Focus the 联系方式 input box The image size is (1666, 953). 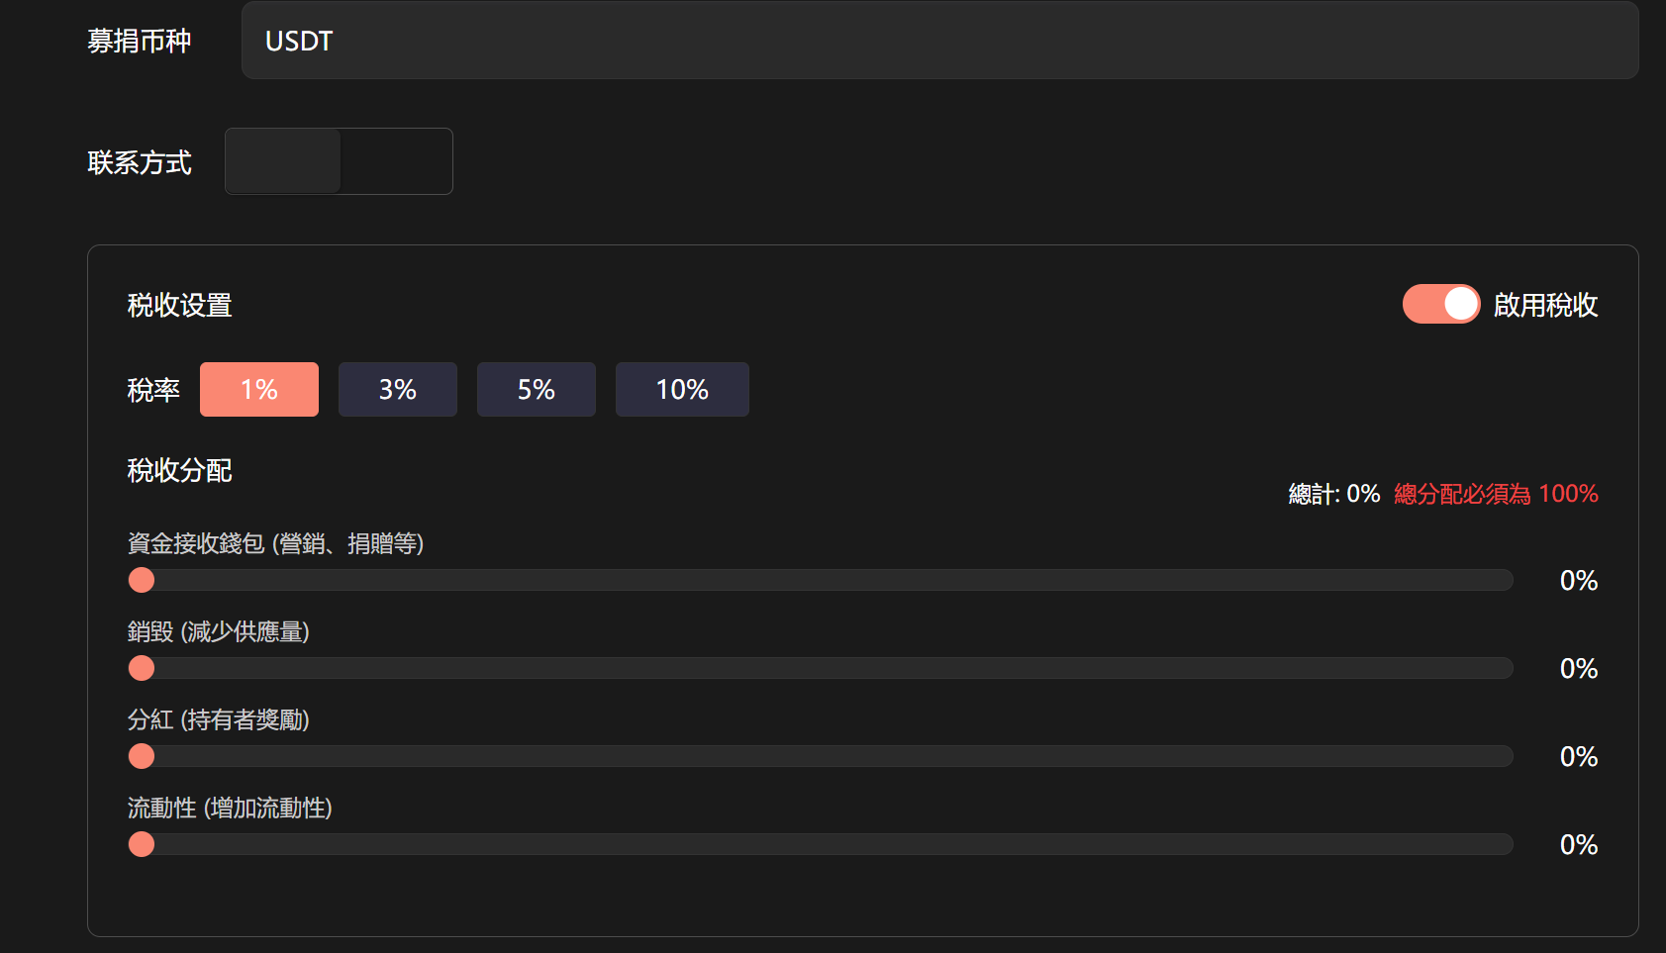(x=339, y=161)
